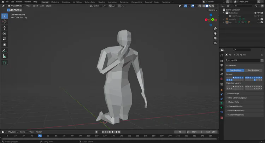
Task: Open the Edit menu
Action: pyautogui.click(x=12, y=2)
